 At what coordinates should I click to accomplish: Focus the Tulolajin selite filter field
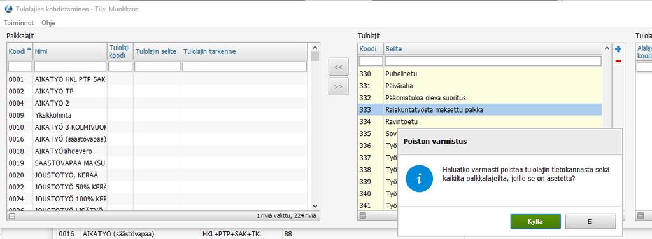[x=157, y=66]
